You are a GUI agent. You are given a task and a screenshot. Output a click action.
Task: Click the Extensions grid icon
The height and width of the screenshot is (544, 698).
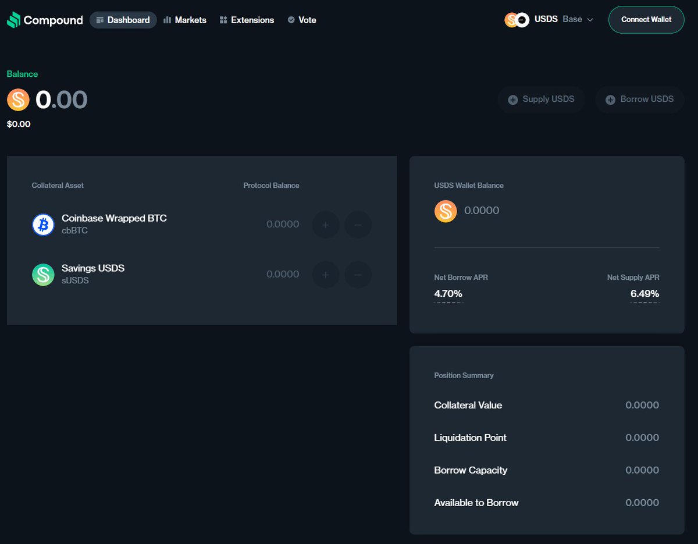pos(223,20)
